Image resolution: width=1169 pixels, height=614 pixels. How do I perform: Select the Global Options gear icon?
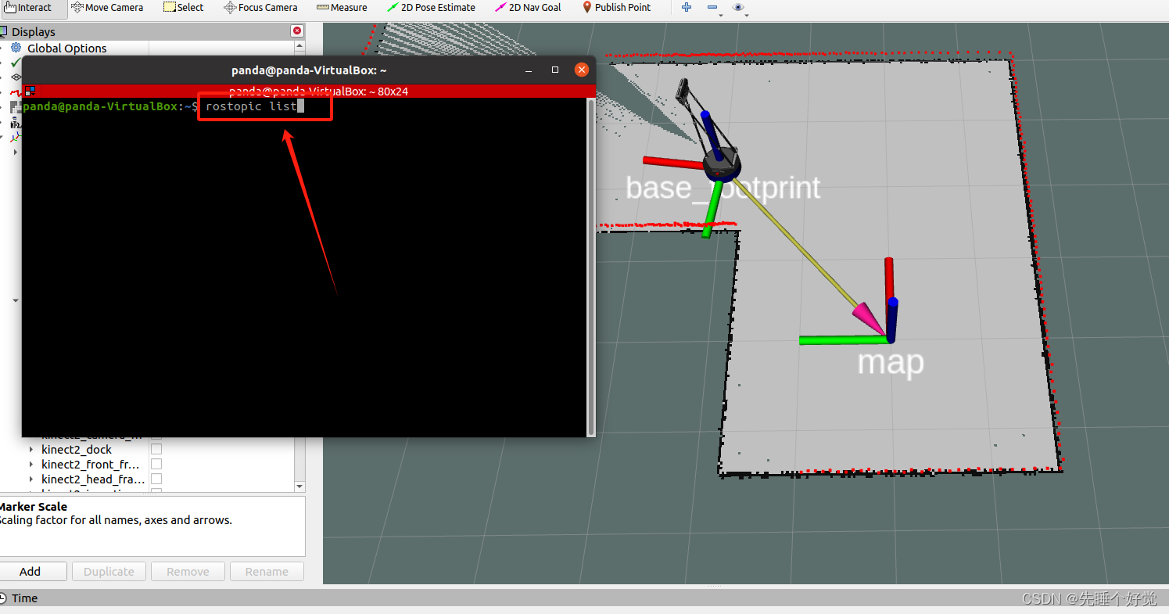pos(16,48)
